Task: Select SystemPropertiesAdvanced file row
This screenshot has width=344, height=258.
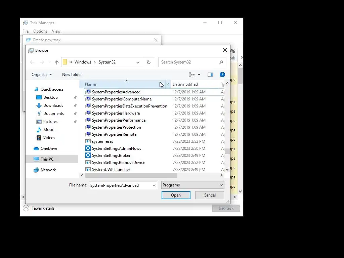Action: (x=154, y=92)
